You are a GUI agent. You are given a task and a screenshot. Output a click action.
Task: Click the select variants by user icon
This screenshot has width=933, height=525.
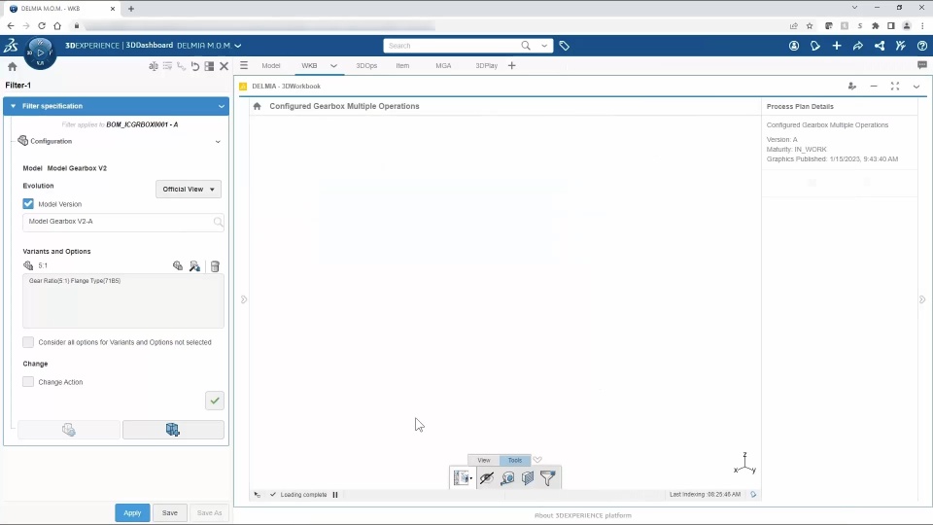194,266
